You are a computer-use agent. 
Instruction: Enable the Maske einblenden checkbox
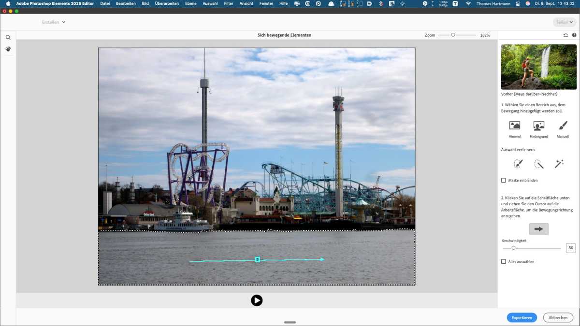(504, 180)
